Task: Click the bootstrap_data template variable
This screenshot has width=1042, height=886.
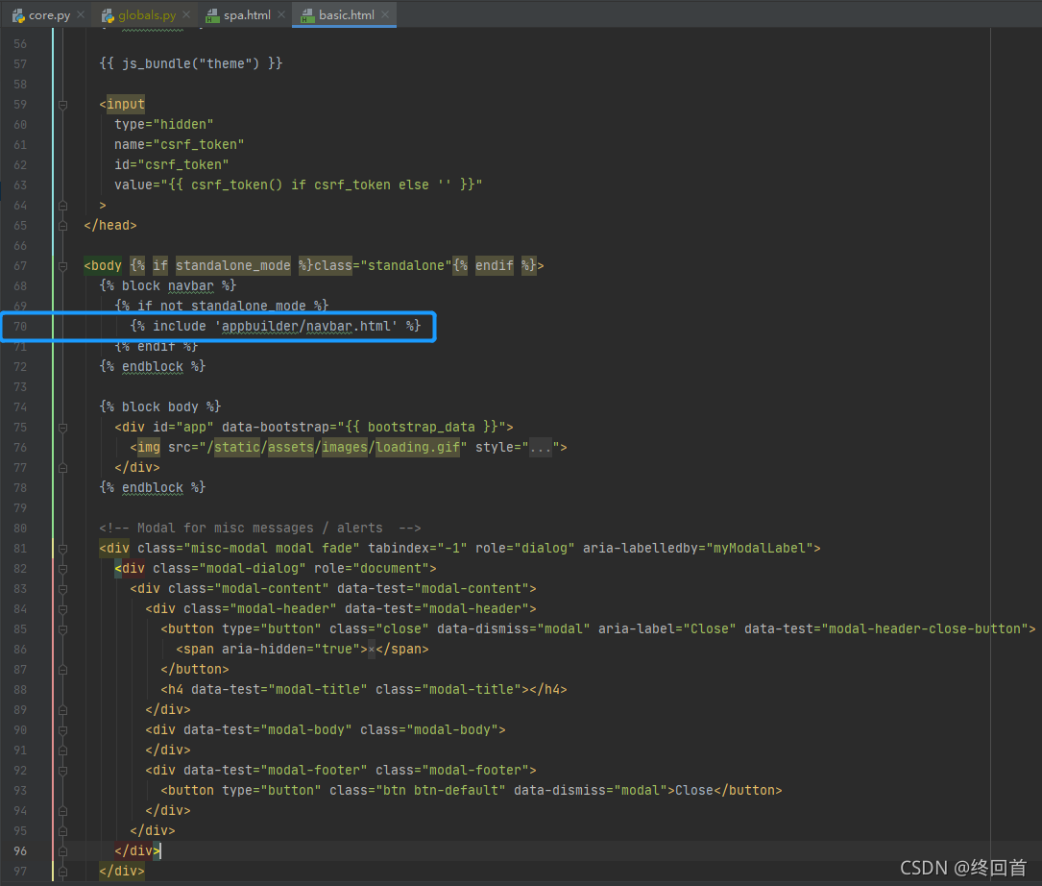Action: pos(422,427)
